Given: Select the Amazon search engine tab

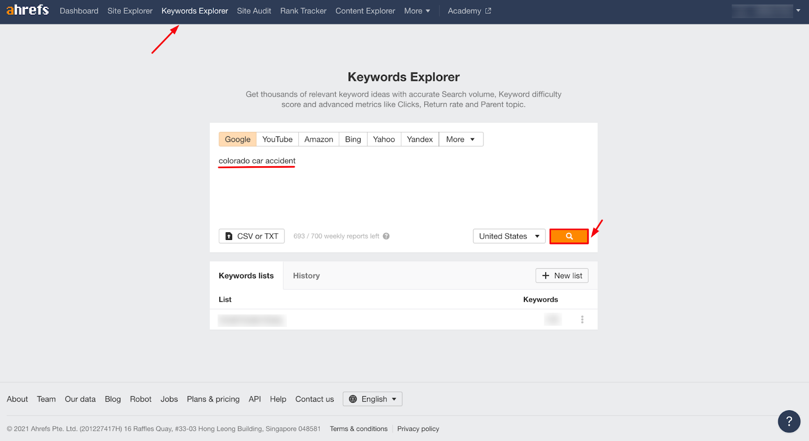Looking at the screenshot, I should tap(319, 139).
